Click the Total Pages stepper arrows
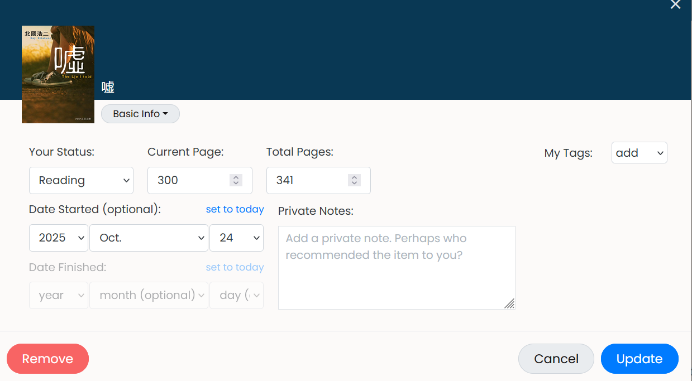Screen dimensions: 692x381 coord(354,180)
